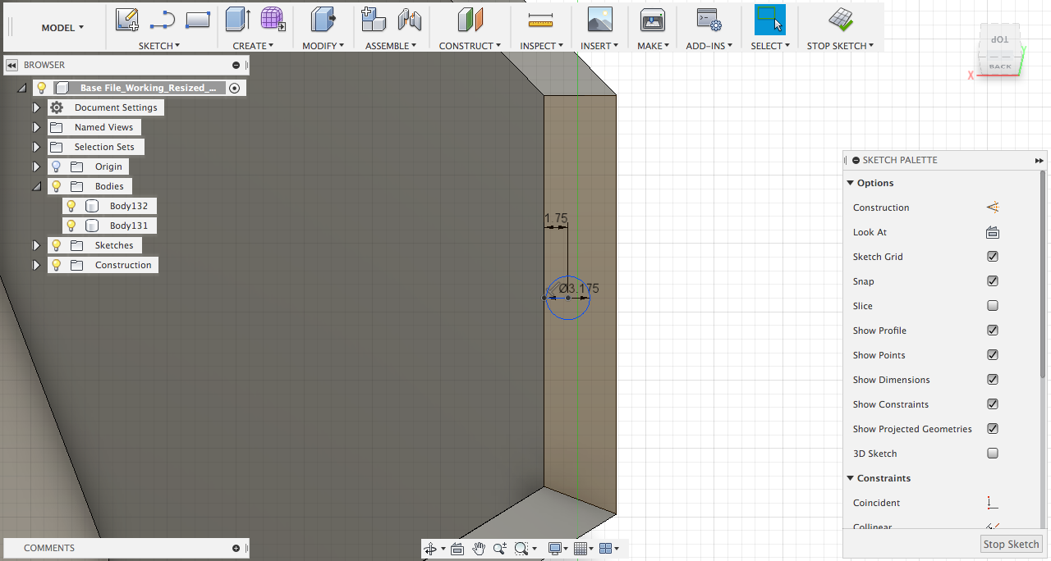Collapse the Bodies folder

pos(36,186)
